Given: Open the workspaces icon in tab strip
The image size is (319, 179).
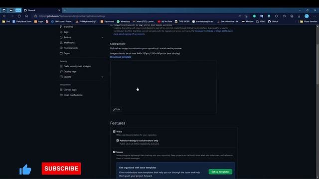Looking at the screenshot, I should [x=11, y=10].
